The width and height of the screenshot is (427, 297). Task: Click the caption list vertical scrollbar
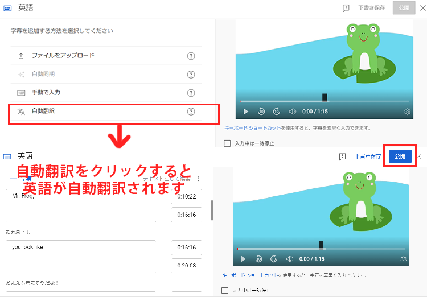[x=212, y=211]
